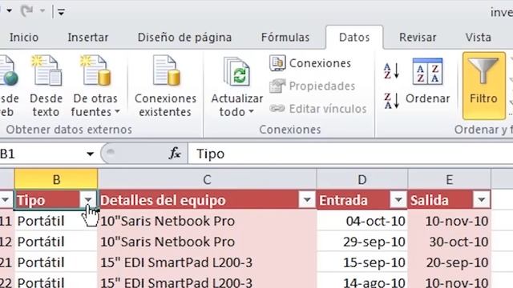Viewport: 513px width, 288px height.
Task: Select column E header
Action: [449, 179]
